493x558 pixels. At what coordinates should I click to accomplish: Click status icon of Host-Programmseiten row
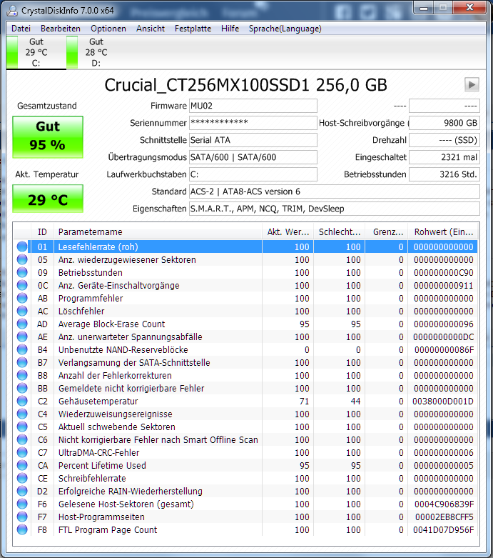[x=22, y=517]
